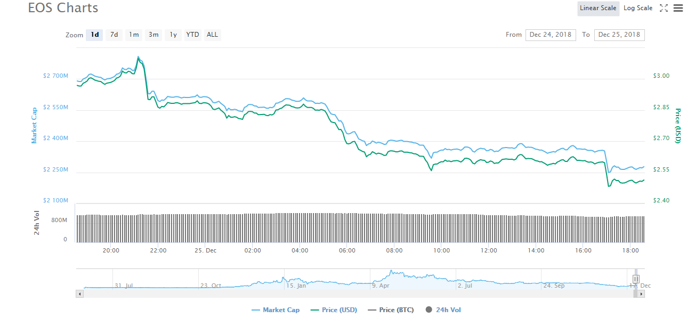Click the 2. Jul navigator label
Viewport: 687px width, 318px height.
click(465, 286)
